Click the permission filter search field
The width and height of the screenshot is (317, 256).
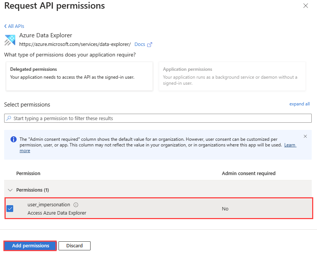point(158,118)
